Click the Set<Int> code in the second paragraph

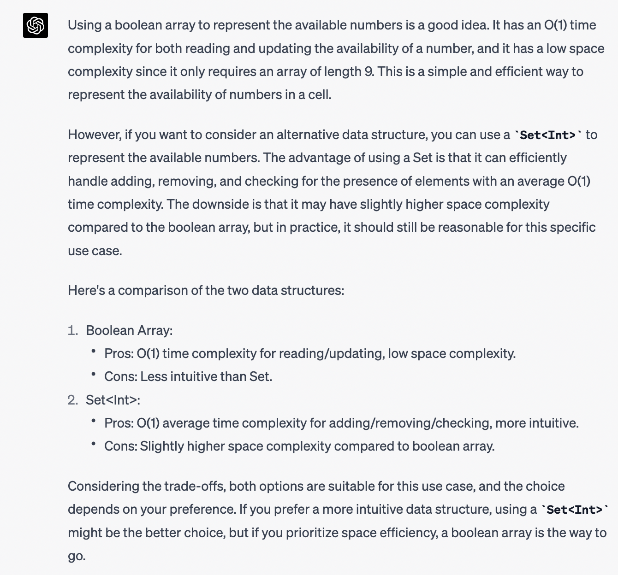pyautogui.click(x=548, y=135)
